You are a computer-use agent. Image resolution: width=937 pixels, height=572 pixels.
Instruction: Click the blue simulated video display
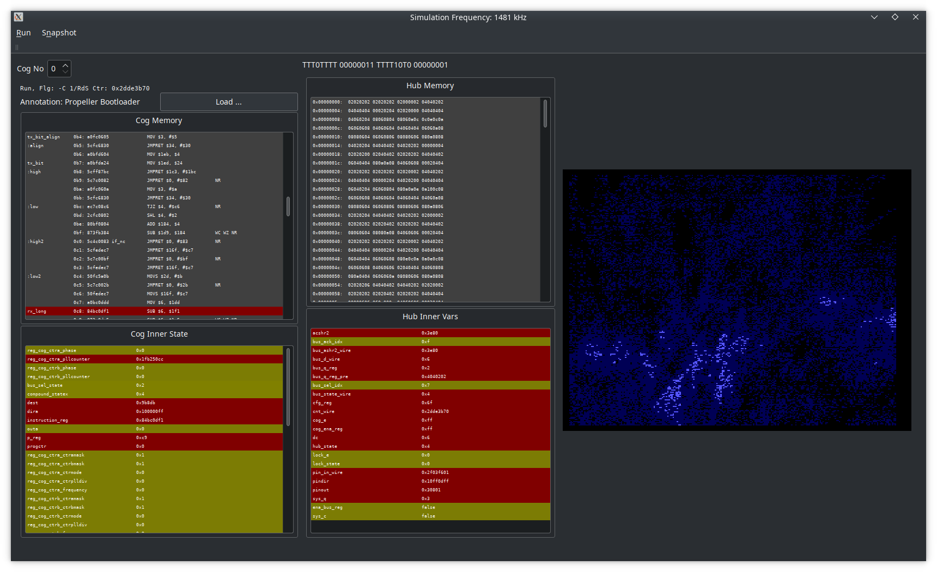click(737, 300)
